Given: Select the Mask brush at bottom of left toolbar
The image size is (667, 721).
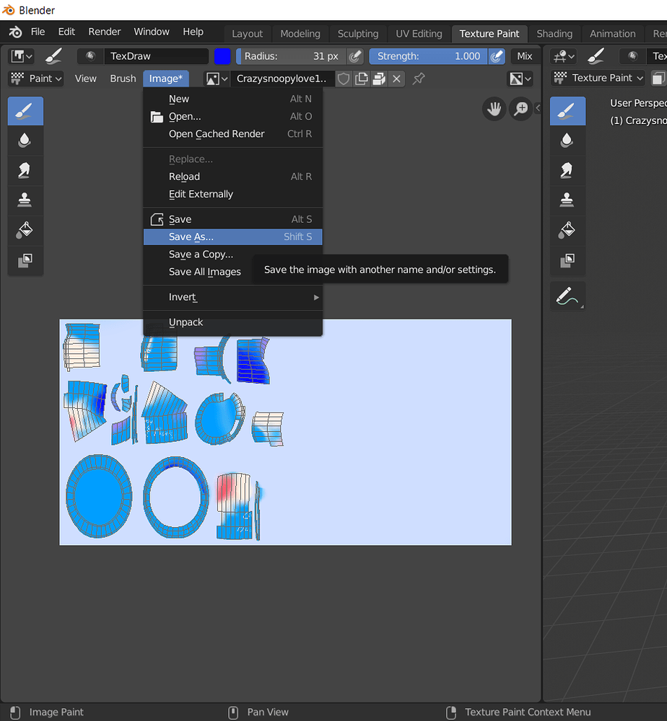Looking at the screenshot, I should coord(25,260).
